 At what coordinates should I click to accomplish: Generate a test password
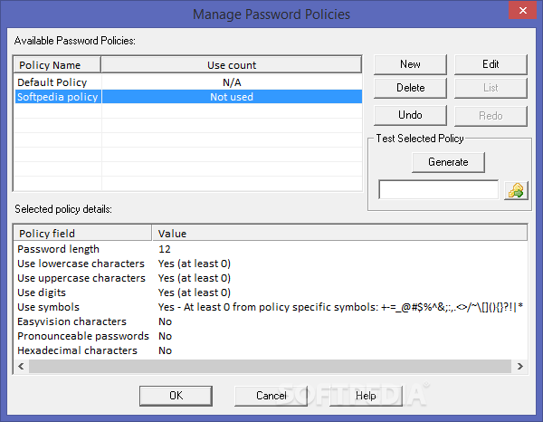(x=448, y=162)
